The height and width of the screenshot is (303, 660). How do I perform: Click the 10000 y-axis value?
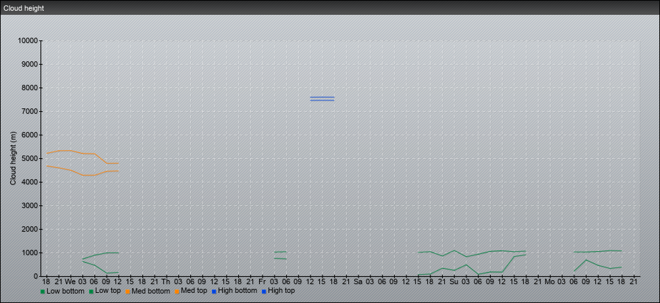coord(28,41)
